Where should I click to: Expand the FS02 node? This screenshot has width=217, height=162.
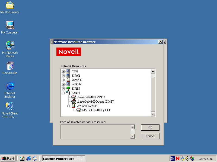[x=63, y=71]
